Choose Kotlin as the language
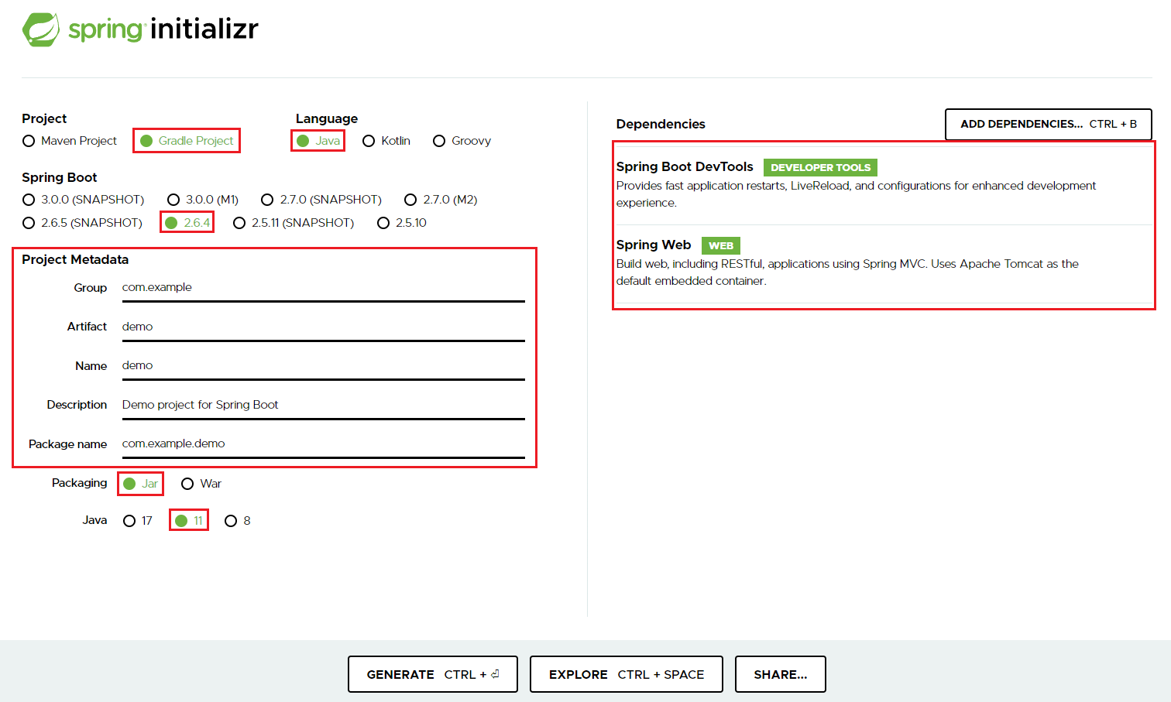This screenshot has height=702, width=1171. coord(386,141)
